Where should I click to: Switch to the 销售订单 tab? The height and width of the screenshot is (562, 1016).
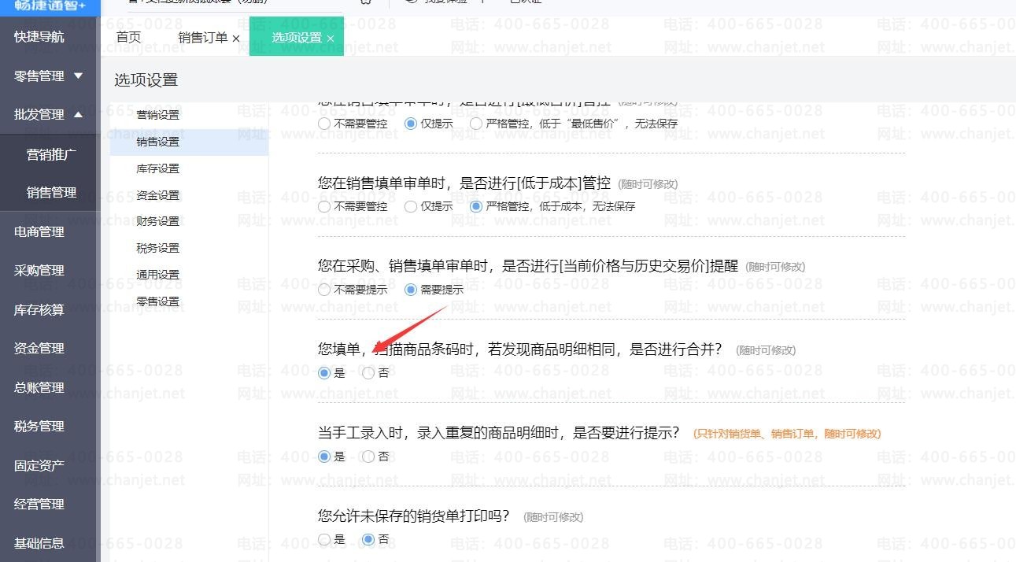[202, 38]
